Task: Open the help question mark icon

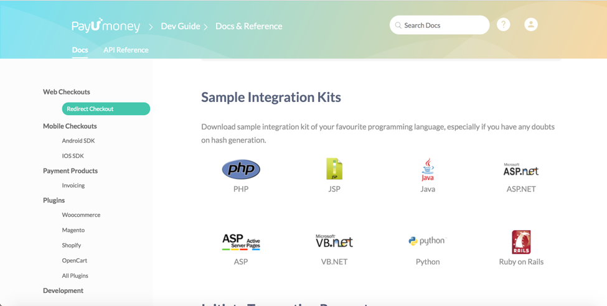Action: click(503, 25)
